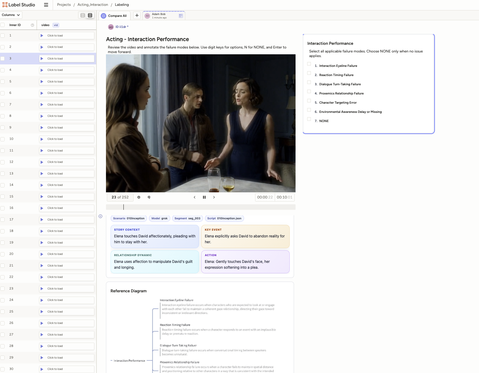Click the Model grok tag

pyautogui.click(x=159, y=218)
